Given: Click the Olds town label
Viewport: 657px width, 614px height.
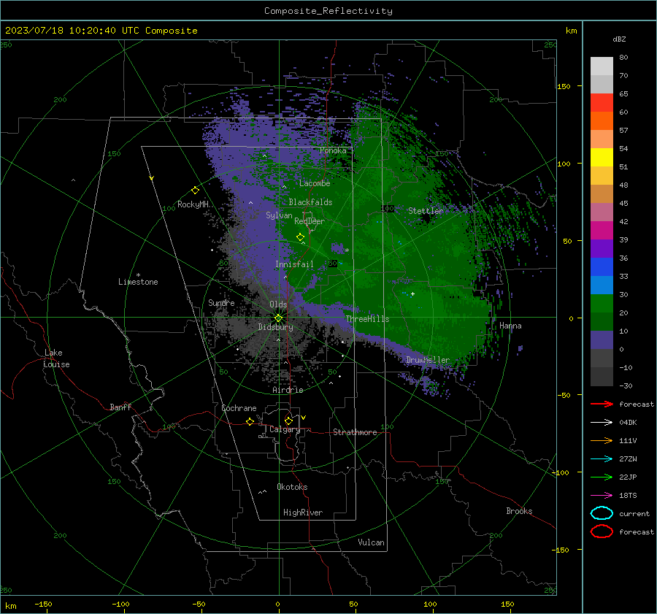Looking at the screenshot, I should coord(278,304).
